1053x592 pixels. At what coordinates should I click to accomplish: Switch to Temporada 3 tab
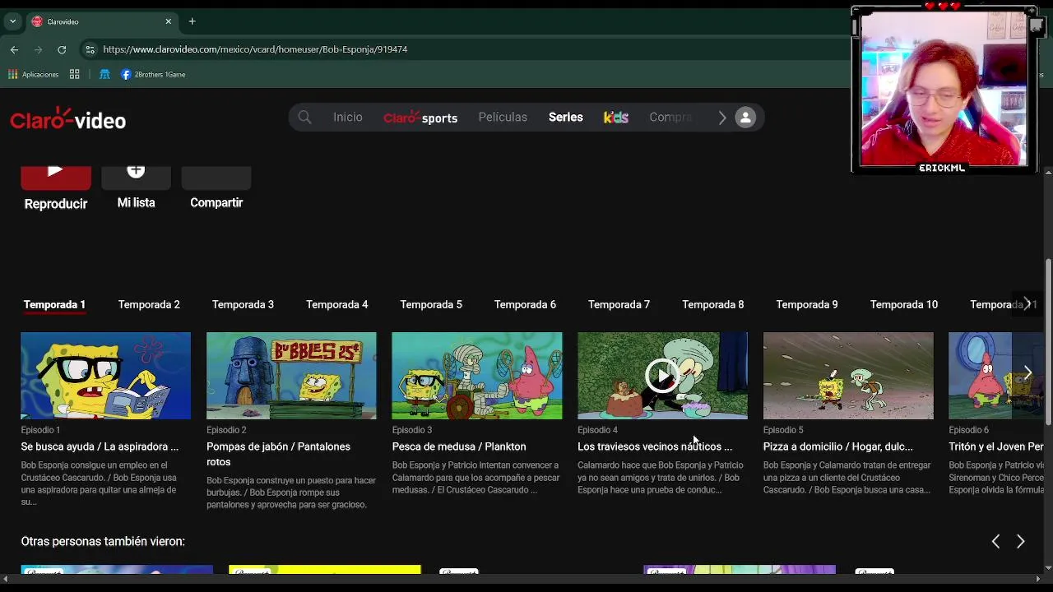243,304
